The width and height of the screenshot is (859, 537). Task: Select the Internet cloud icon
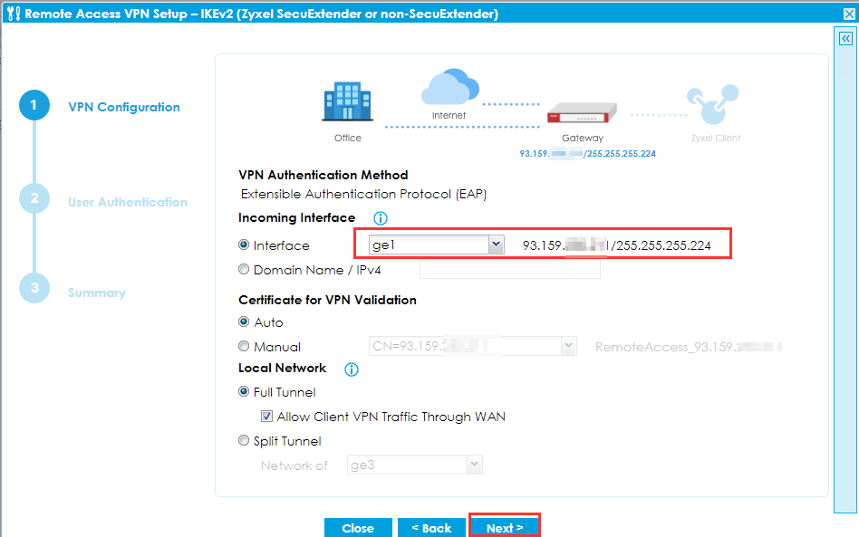tap(450, 88)
